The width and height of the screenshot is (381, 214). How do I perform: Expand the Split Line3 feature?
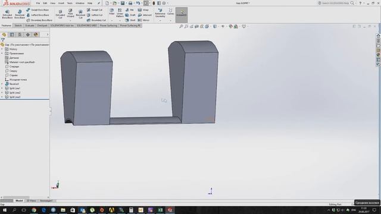coord(2,97)
